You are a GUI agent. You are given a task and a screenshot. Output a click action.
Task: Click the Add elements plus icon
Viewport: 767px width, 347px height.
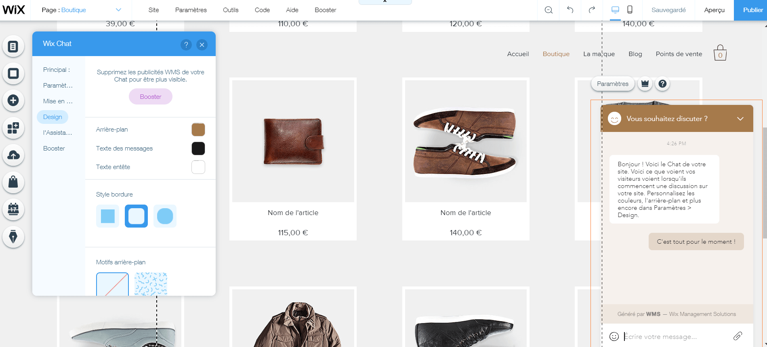coord(13,100)
